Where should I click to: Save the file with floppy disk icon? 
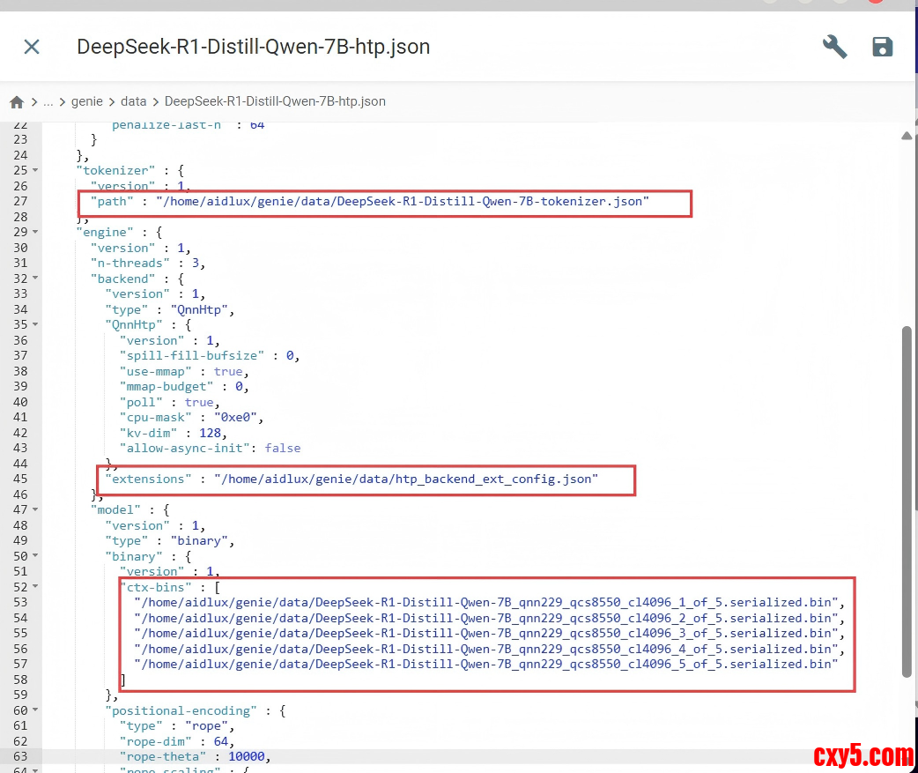pyautogui.click(x=882, y=47)
